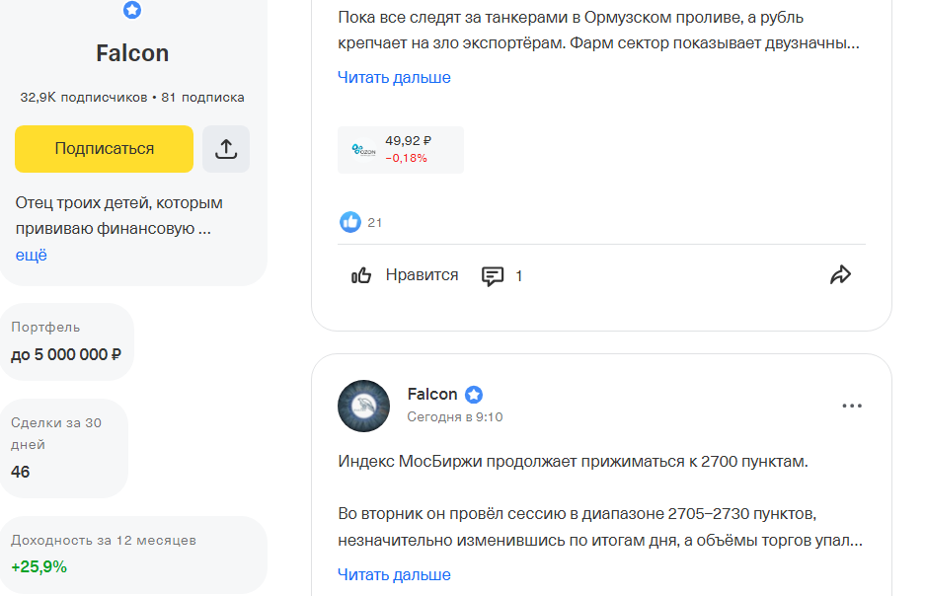Click the Сегодня в 9:10 timestamp
The width and height of the screenshot is (925, 596).
pos(455,417)
